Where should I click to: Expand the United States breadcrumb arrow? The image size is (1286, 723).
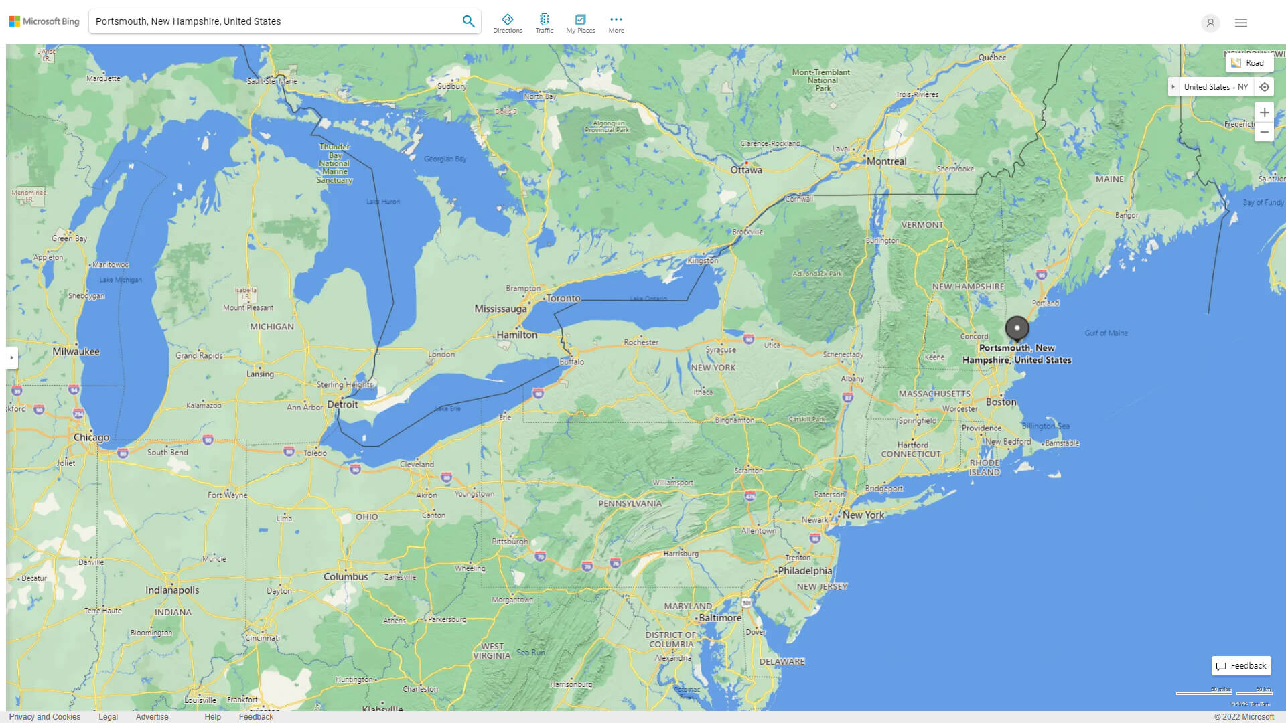click(1173, 87)
